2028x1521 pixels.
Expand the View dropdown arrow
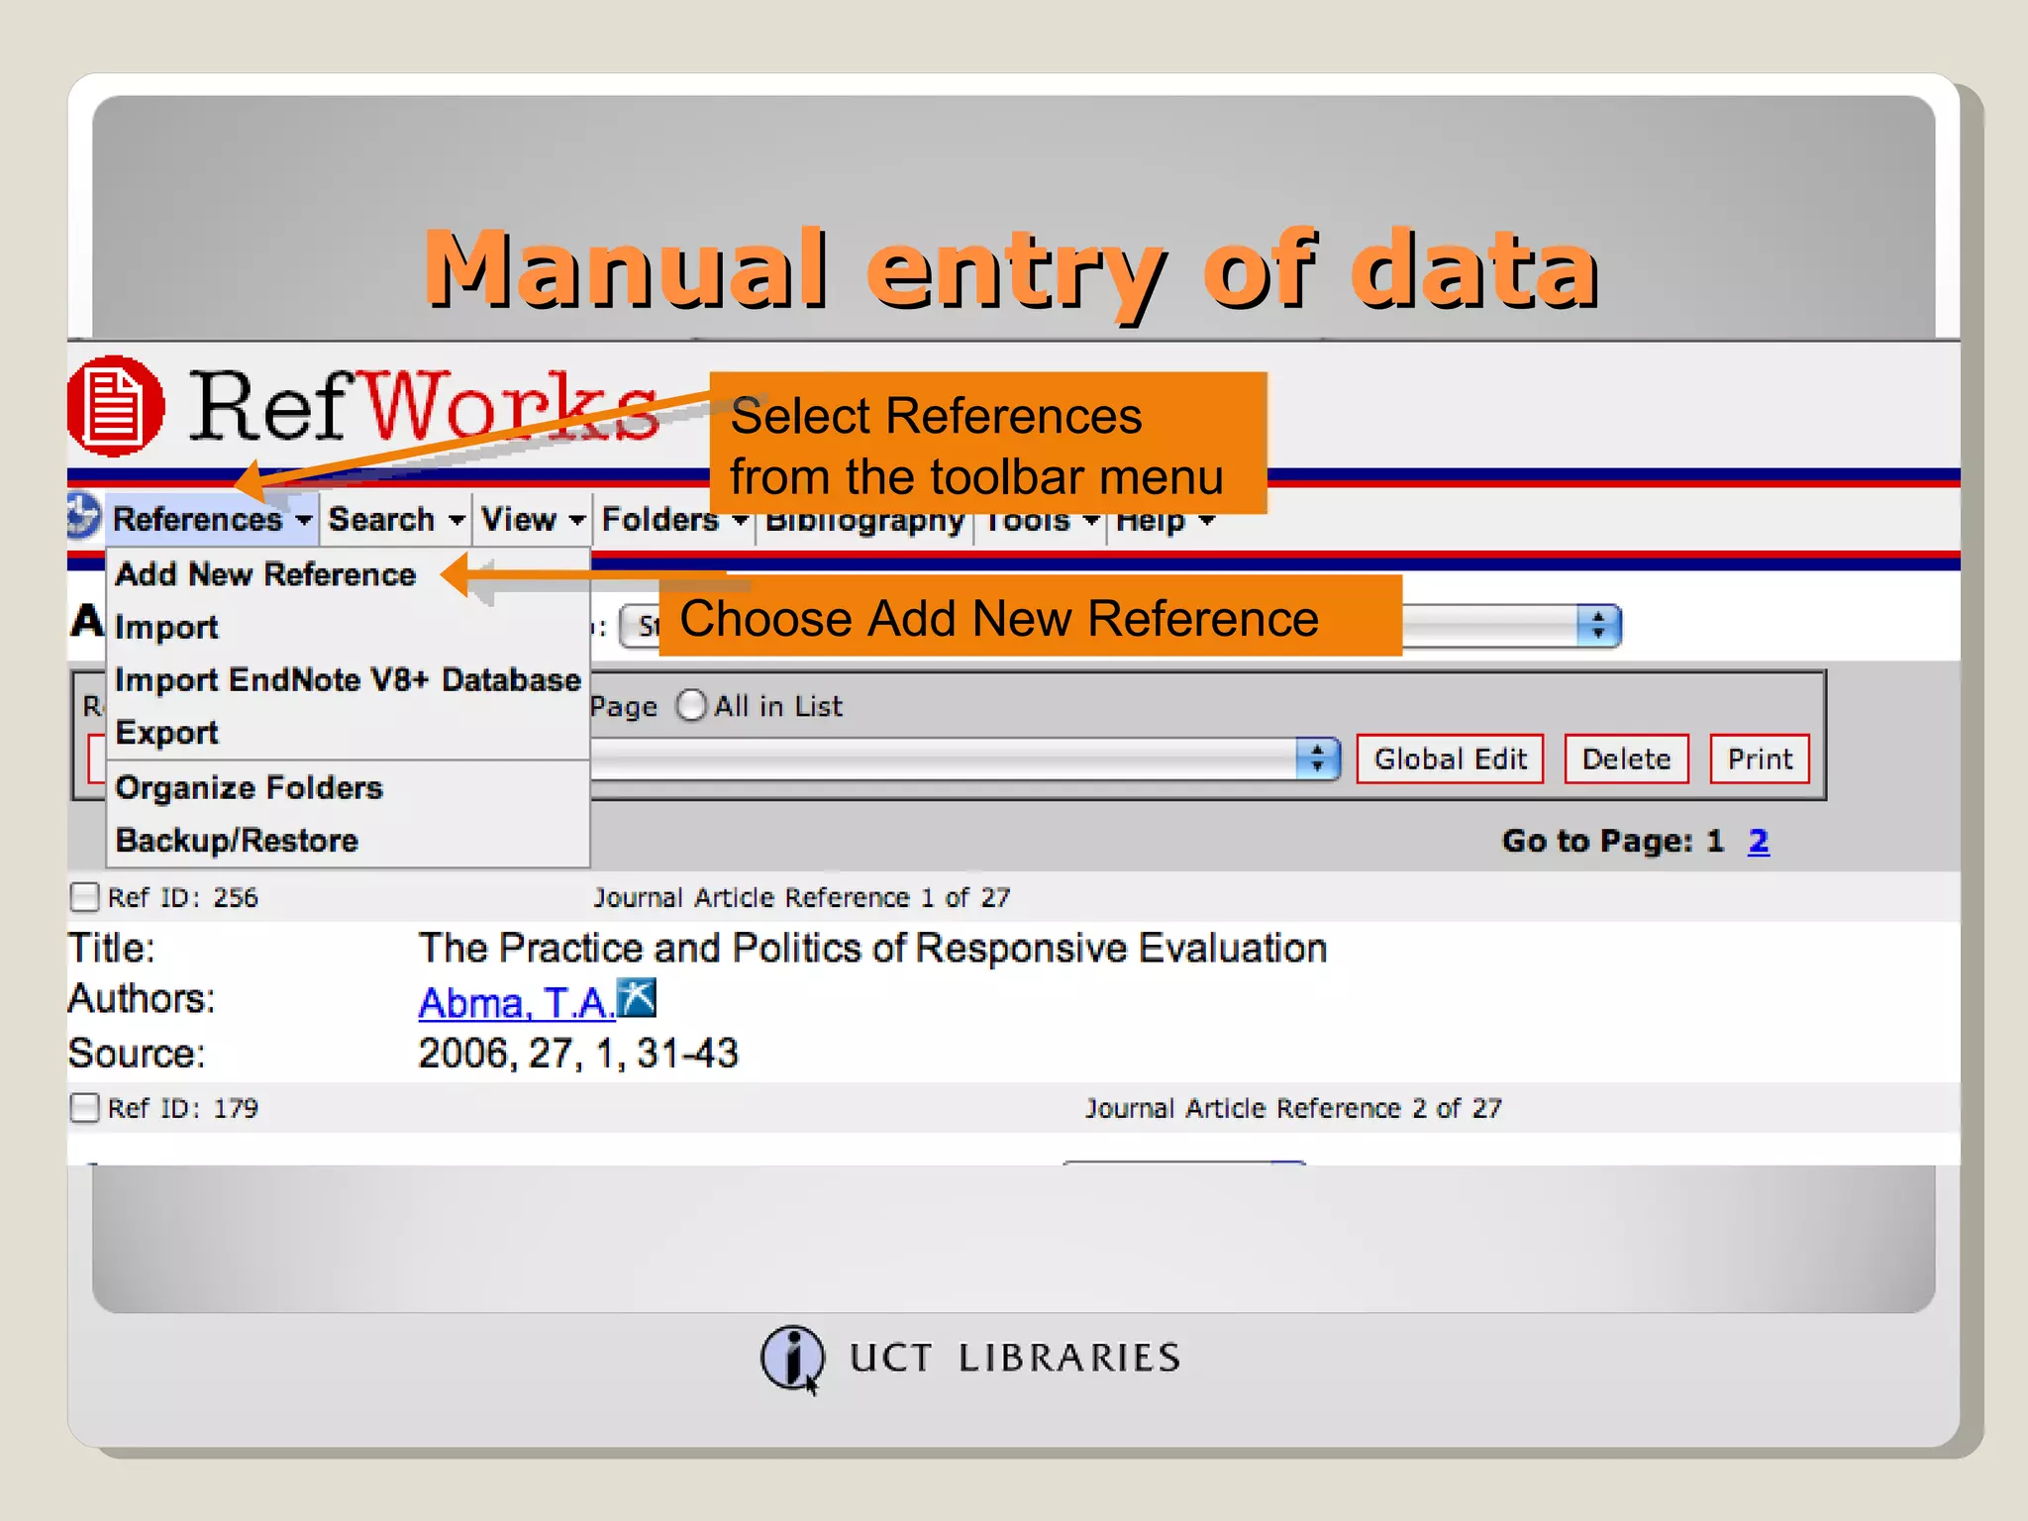[x=576, y=519]
